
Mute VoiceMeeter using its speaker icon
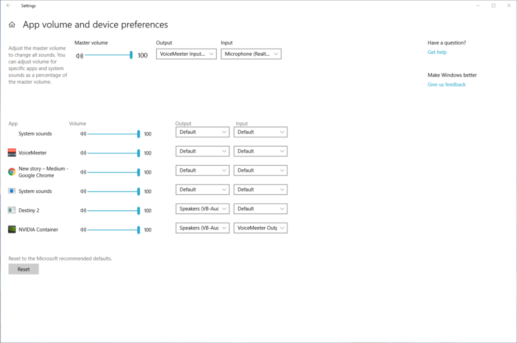pyautogui.click(x=83, y=153)
